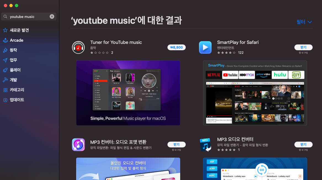Click the search magnifier icon in sidebar
The height and width of the screenshot is (180, 322).
[5, 17]
